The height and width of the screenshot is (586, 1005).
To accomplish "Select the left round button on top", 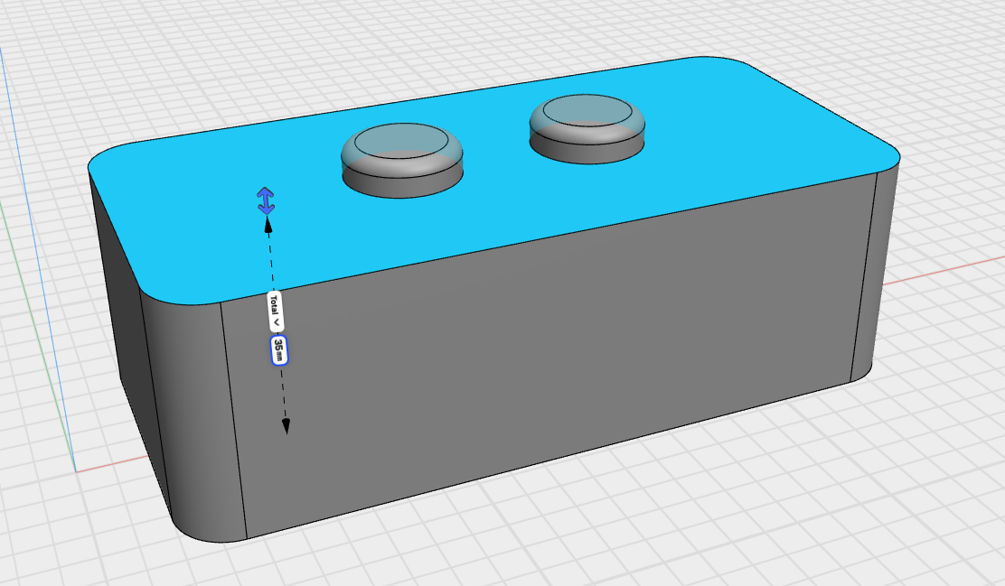I will [x=400, y=160].
